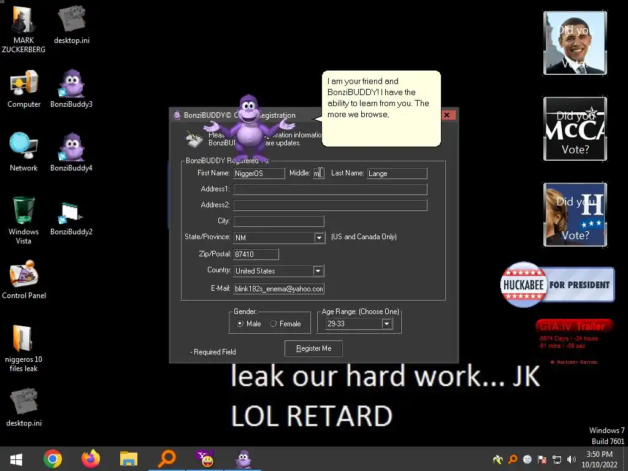Switch to the BonziBuddy taskbar button

[243, 459]
